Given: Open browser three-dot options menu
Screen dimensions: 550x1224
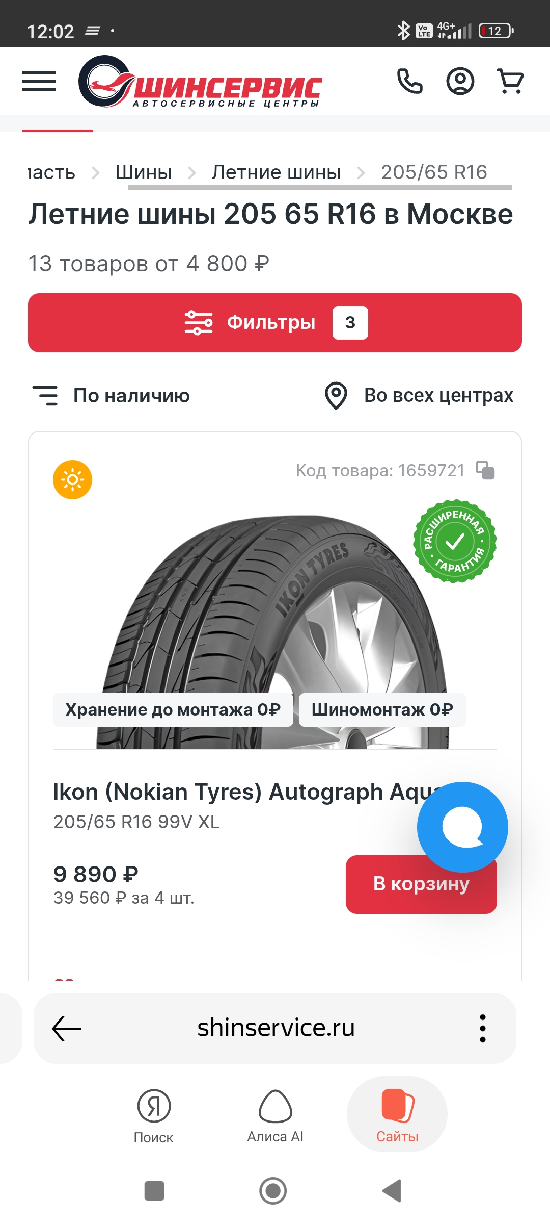Looking at the screenshot, I should [x=482, y=1028].
